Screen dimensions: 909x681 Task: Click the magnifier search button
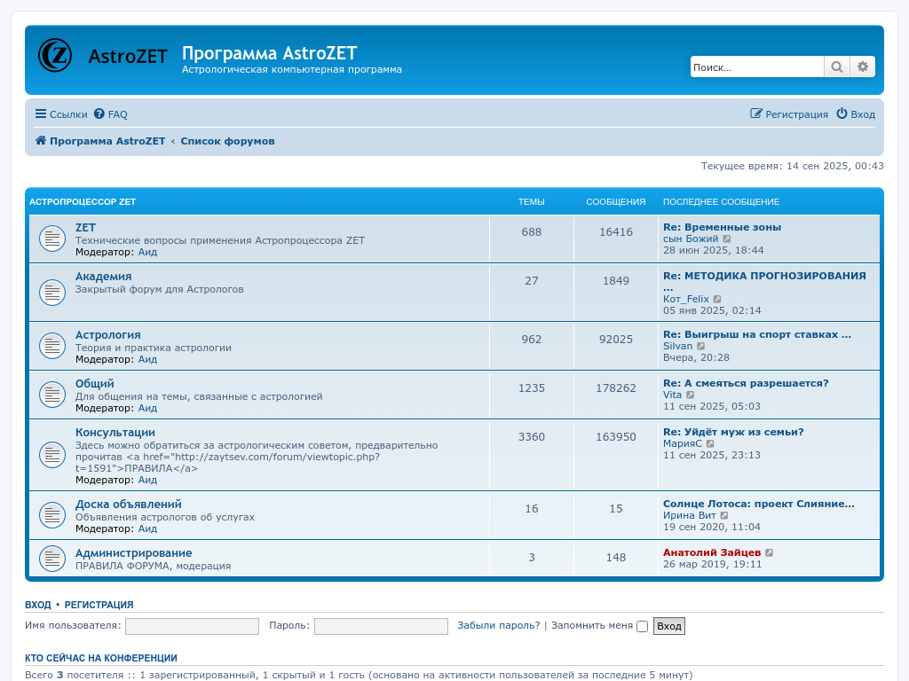click(x=836, y=67)
